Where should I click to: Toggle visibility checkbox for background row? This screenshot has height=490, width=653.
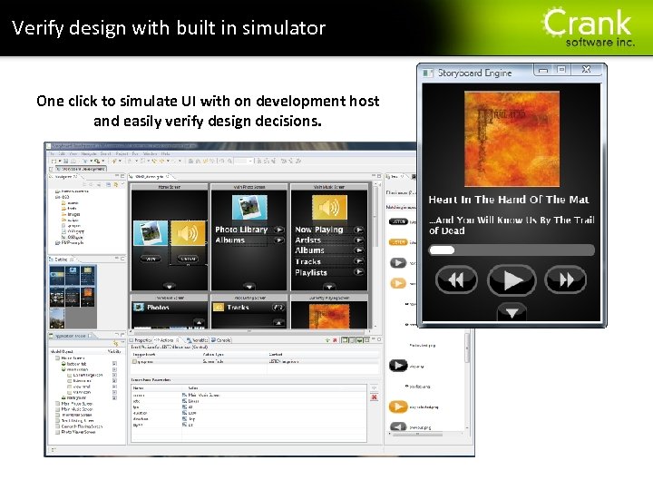click(114, 398)
